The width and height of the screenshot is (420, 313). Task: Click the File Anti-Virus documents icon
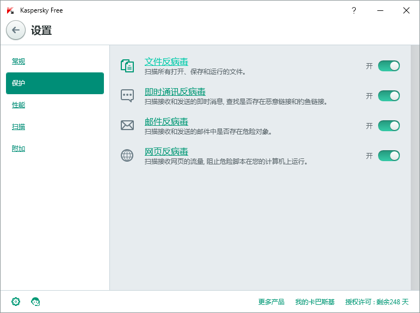[x=127, y=66]
